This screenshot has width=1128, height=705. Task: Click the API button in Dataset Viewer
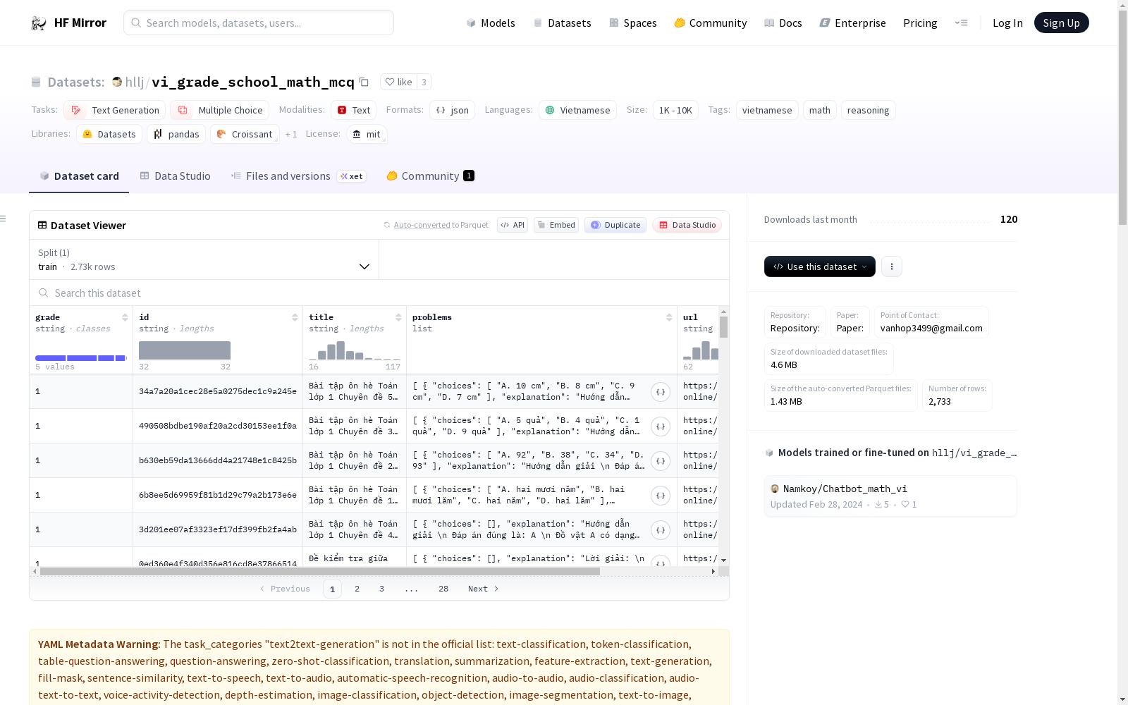coord(513,225)
